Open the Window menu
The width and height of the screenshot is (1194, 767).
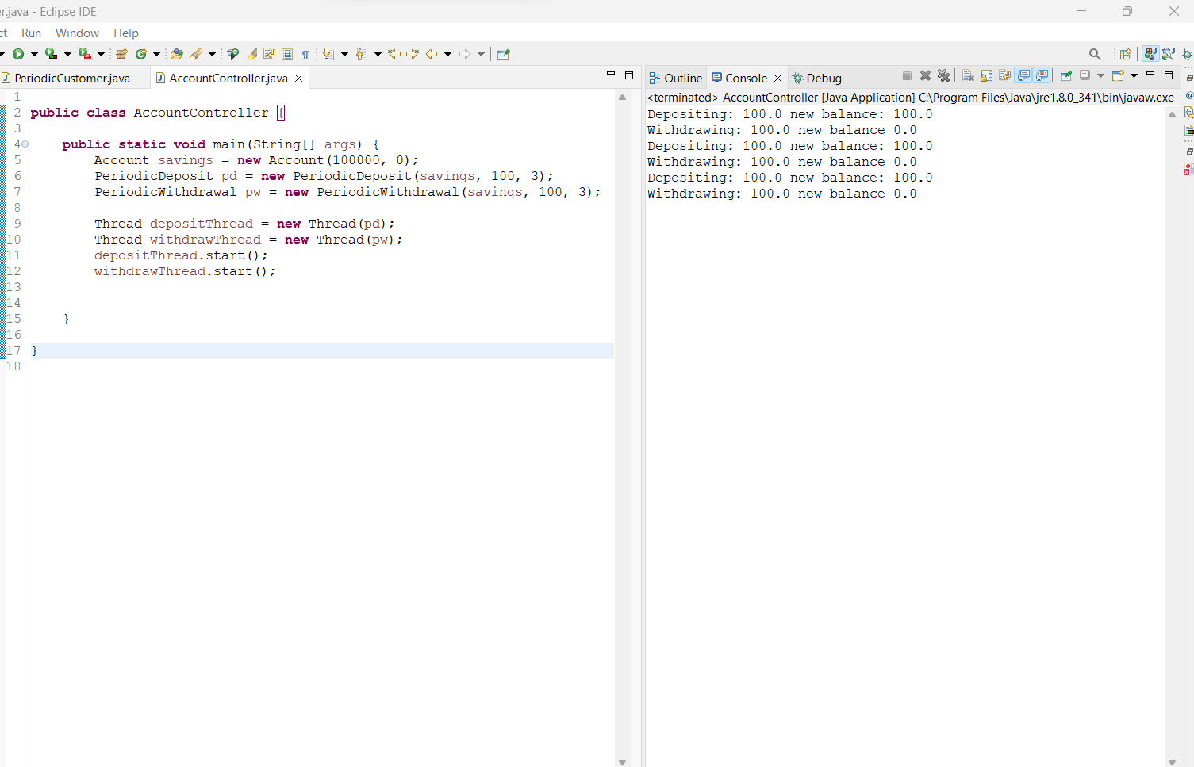[77, 33]
